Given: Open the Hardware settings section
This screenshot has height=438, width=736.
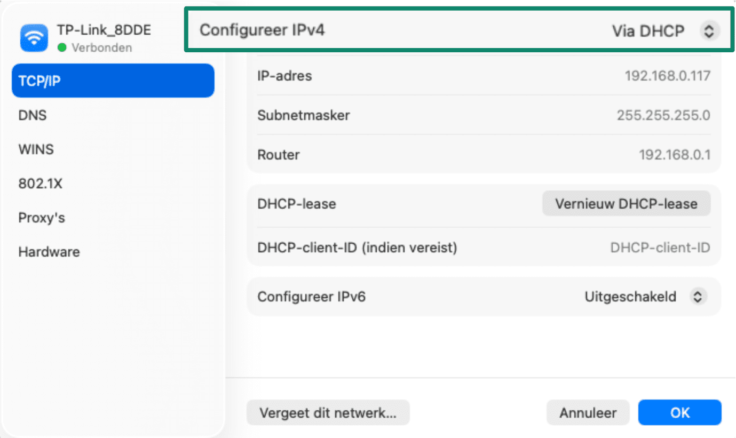Looking at the screenshot, I should click(x=49, y=251).
